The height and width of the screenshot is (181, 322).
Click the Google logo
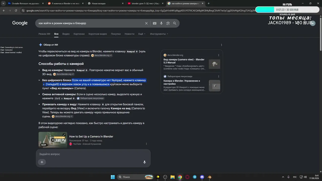click(20, 23)
